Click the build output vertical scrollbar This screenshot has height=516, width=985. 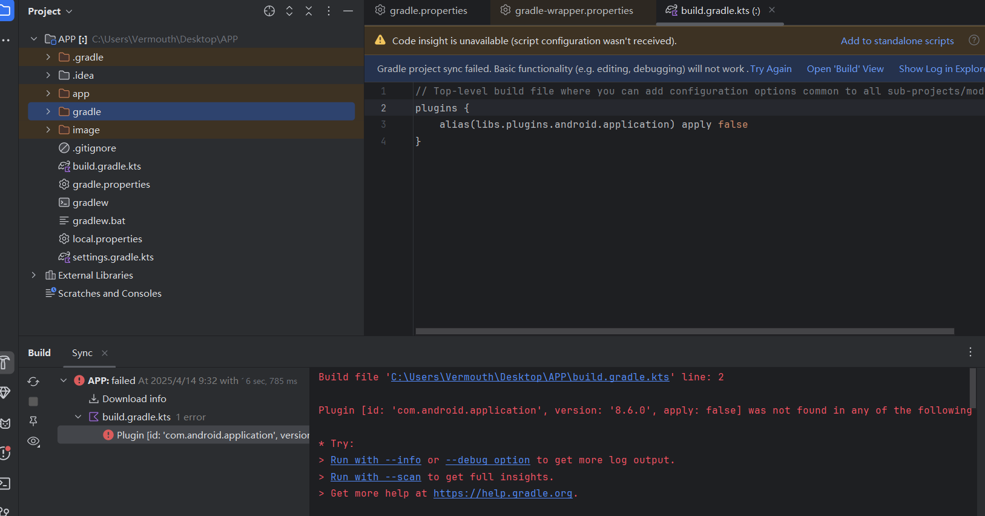click(x=973, y=389)
